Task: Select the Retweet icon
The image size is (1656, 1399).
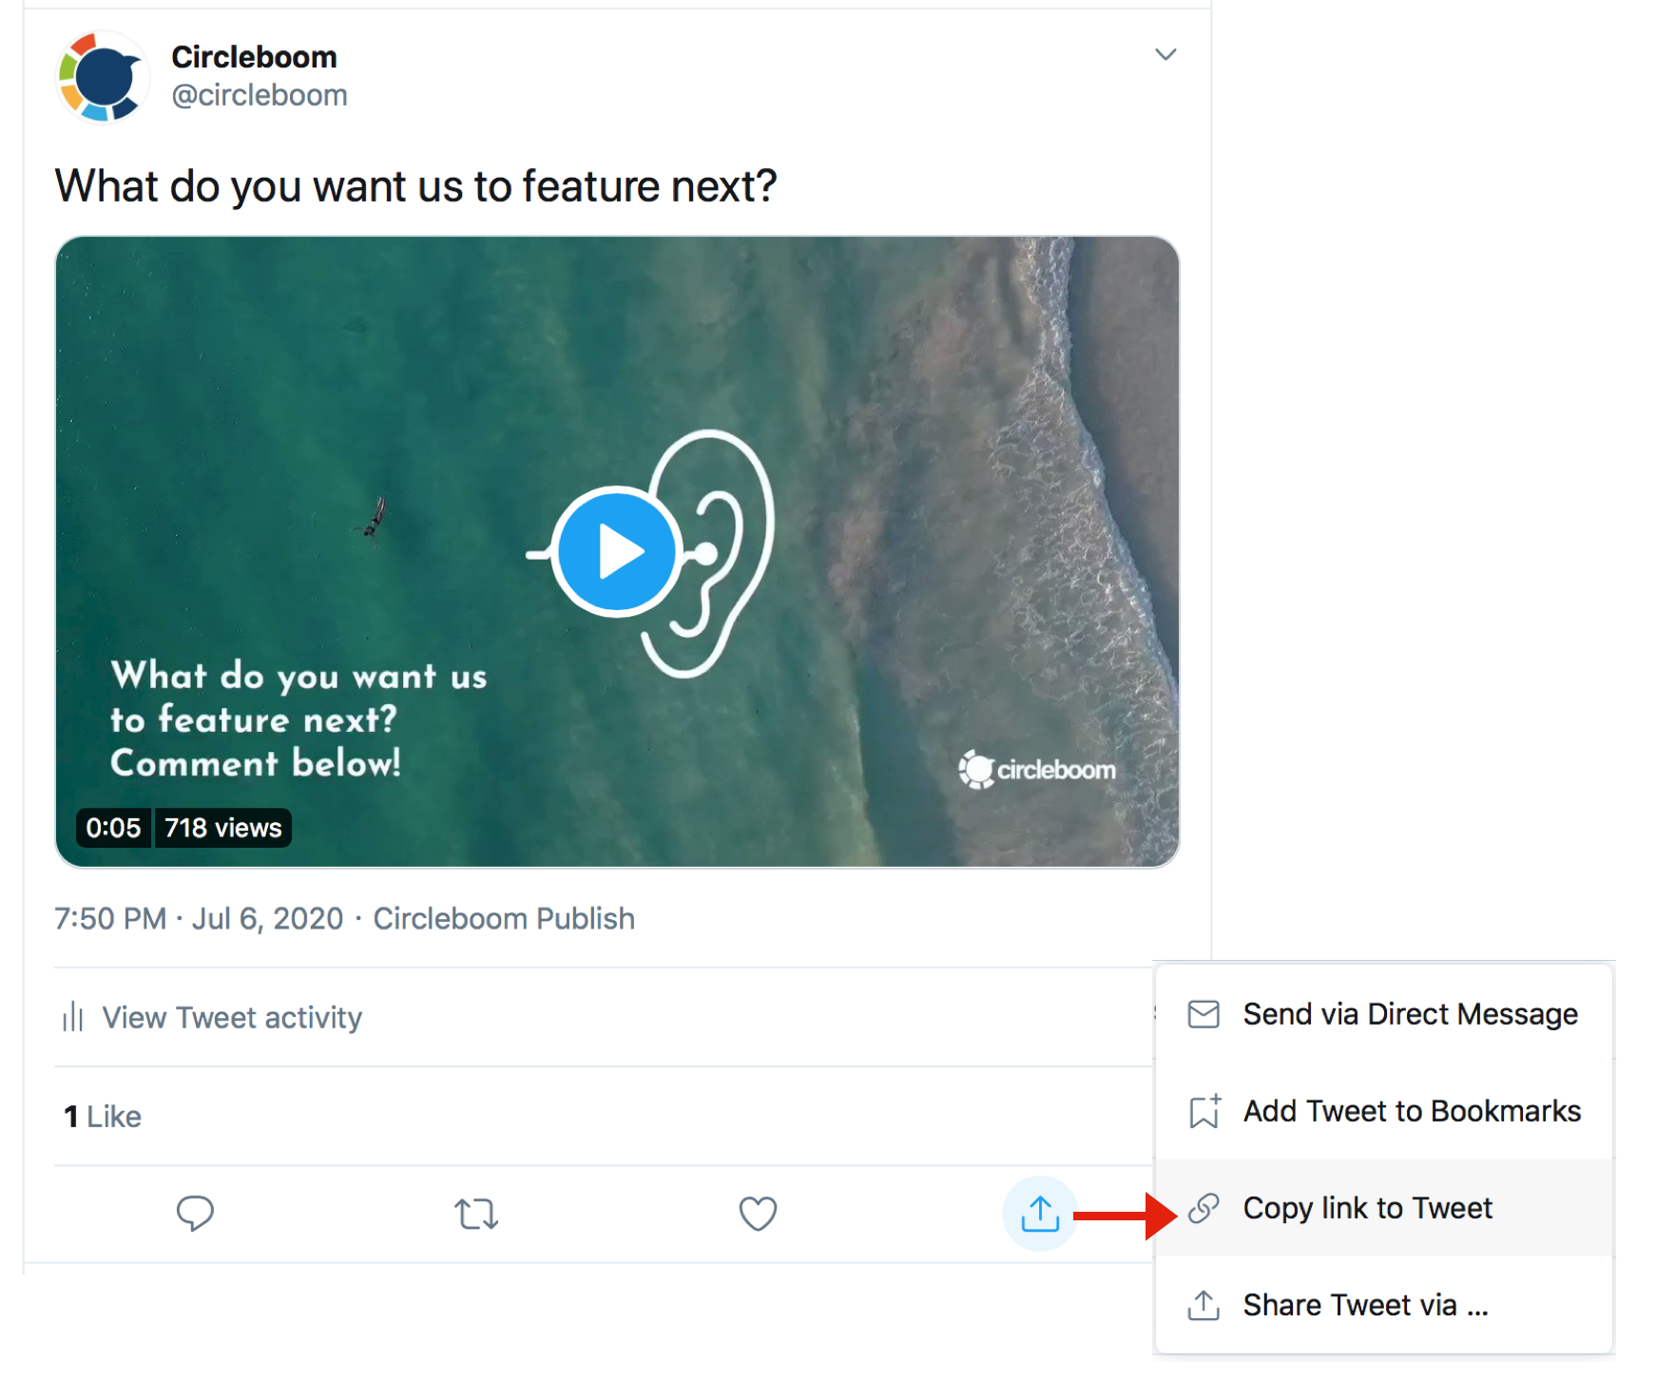Action: pos(474,1214)
